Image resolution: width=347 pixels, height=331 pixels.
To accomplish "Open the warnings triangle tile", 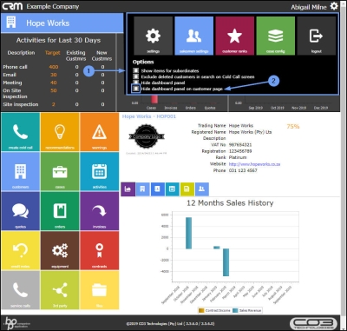I will tap(100, 132).
